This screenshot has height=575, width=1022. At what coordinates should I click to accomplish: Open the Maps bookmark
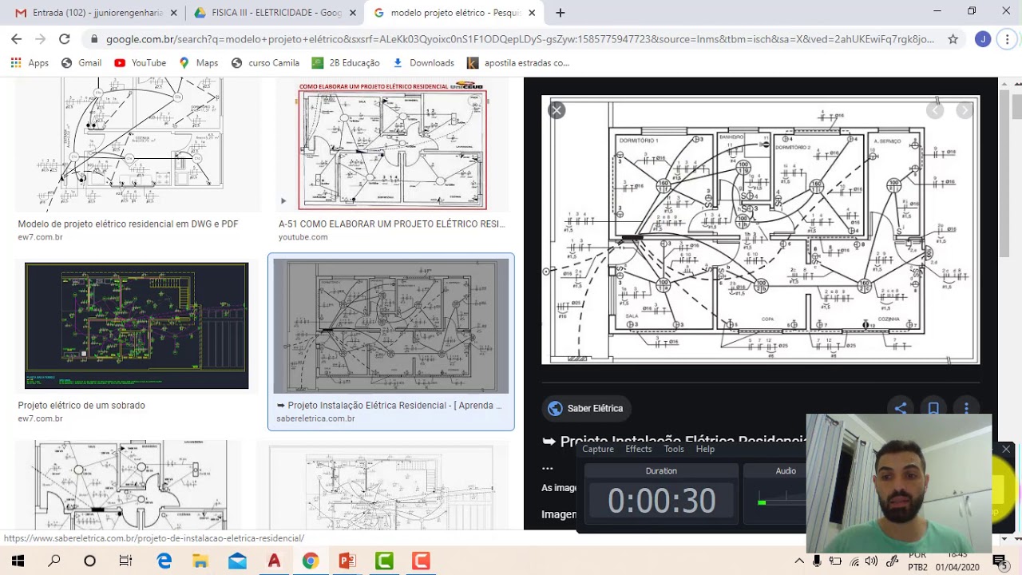(198, 63)
